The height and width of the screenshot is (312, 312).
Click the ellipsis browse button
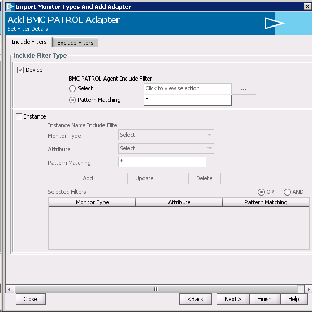[x=244, y=89]
